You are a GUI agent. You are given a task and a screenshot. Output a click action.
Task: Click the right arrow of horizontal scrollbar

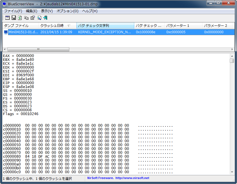point(232,49)
